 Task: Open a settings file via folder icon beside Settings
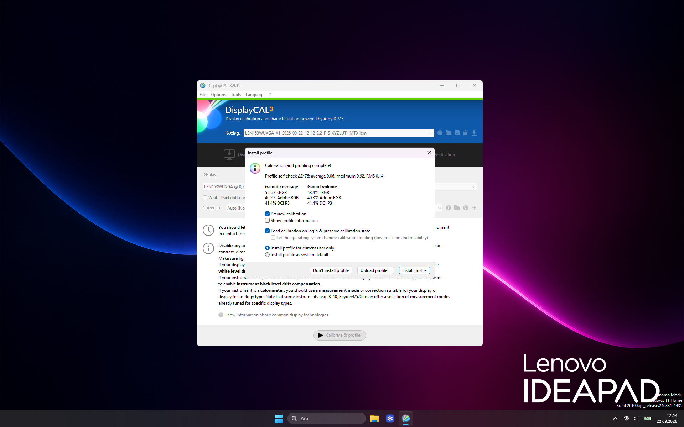(x=449, y=133)
